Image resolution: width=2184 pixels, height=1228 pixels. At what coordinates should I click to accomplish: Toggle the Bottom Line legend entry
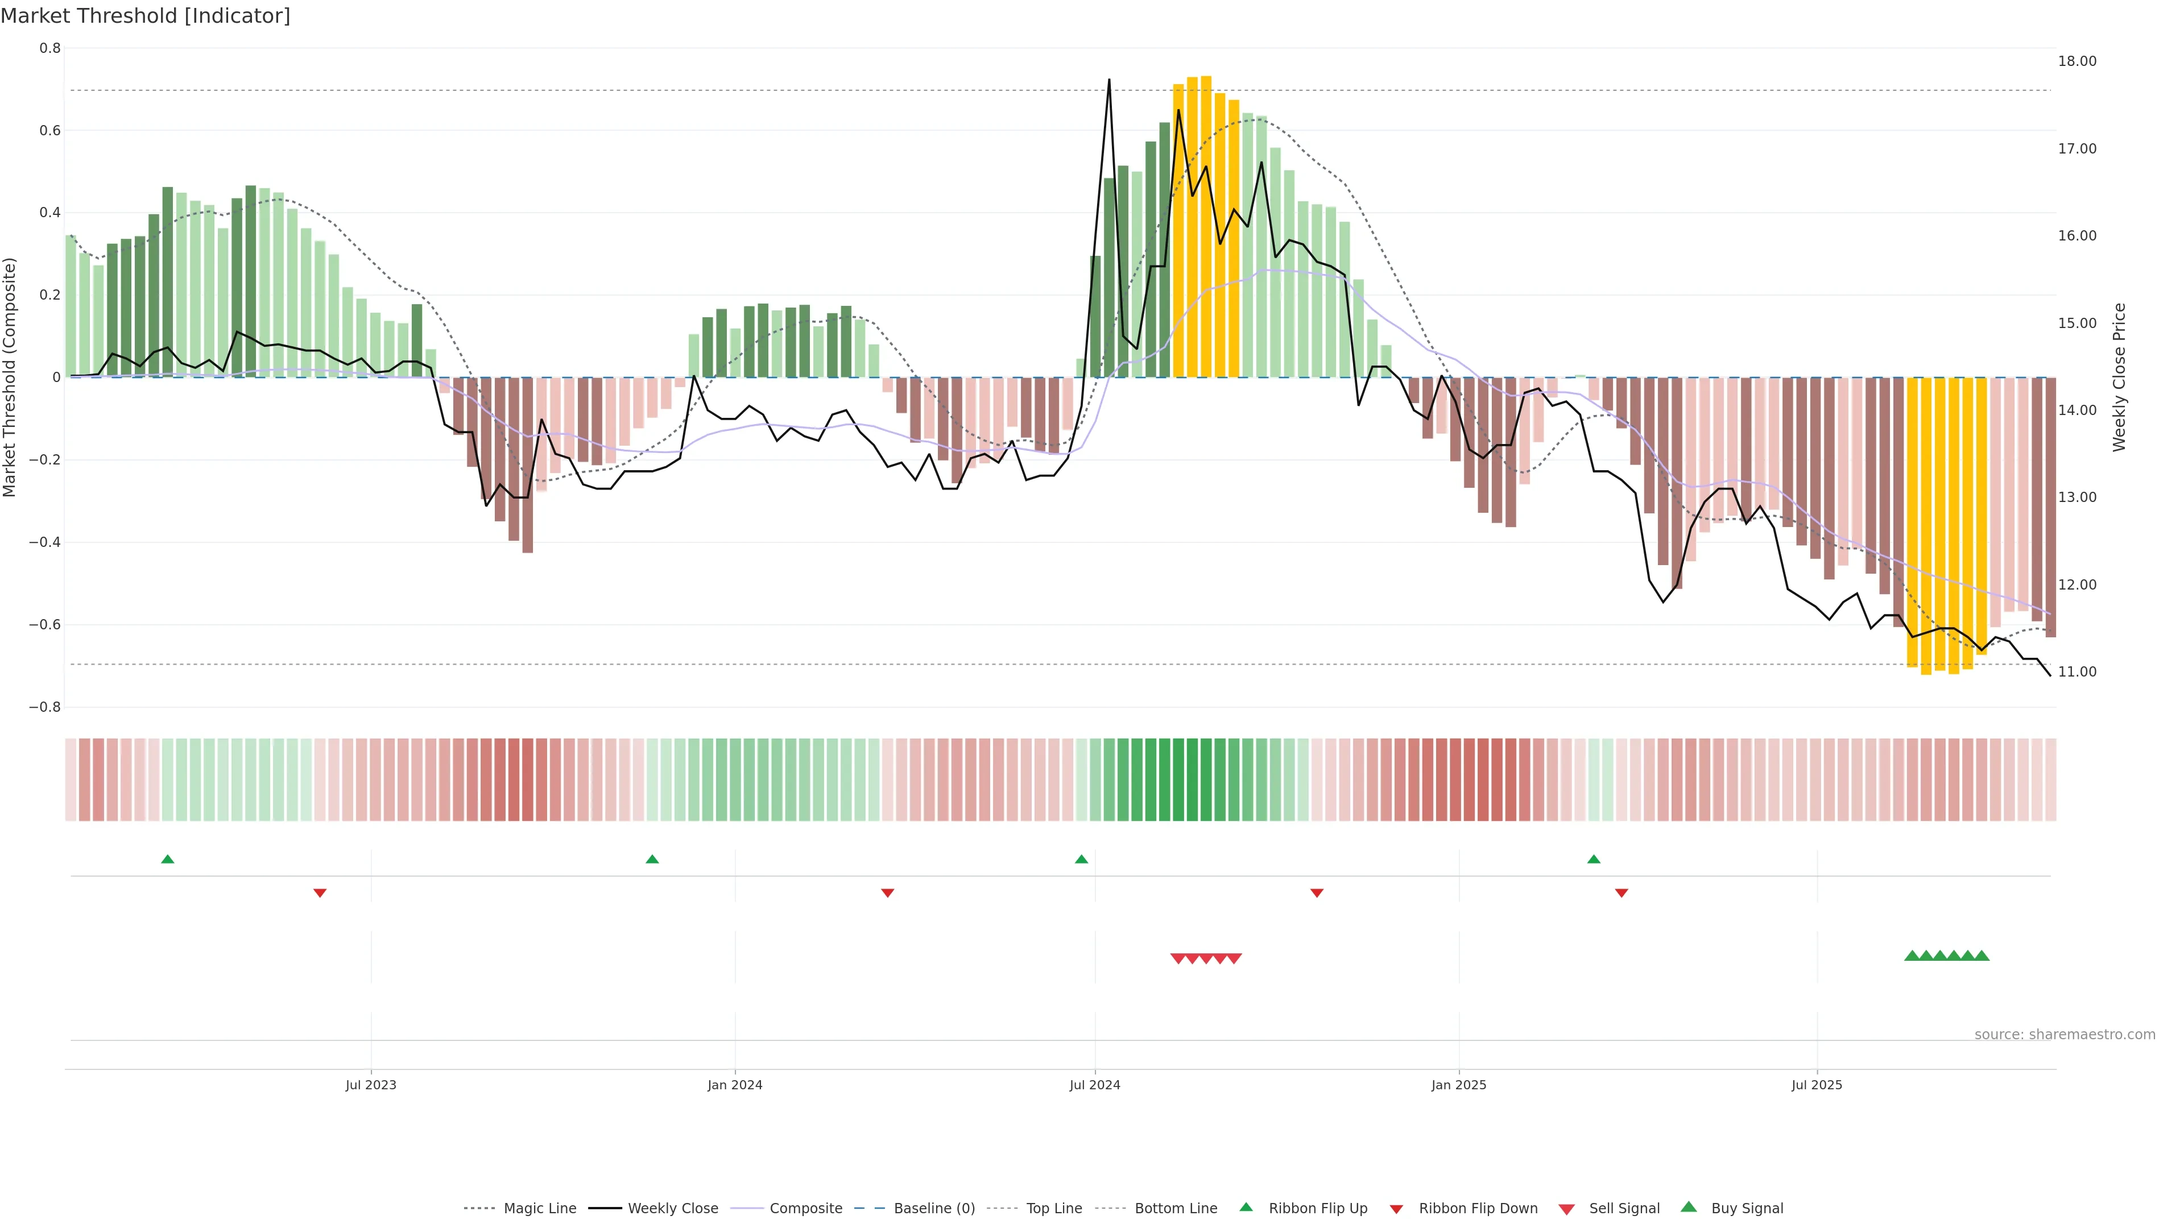point(1175,1209)
